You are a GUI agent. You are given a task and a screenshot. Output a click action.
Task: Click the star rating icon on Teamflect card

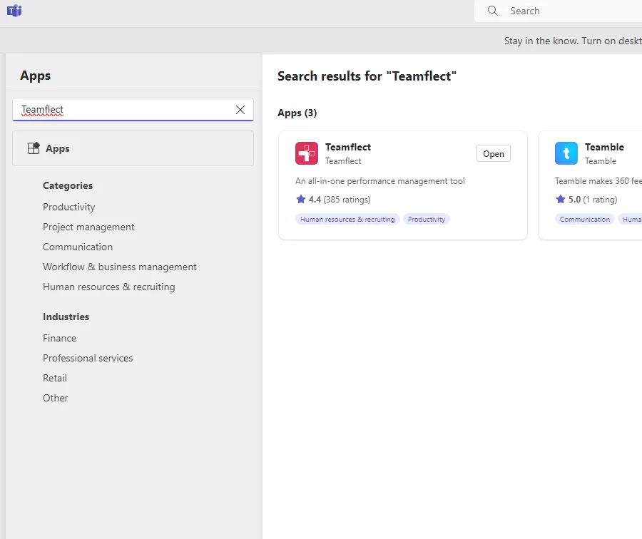tap(301, 200)
